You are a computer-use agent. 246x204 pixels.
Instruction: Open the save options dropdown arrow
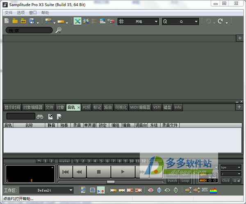[x=38, y=23]
